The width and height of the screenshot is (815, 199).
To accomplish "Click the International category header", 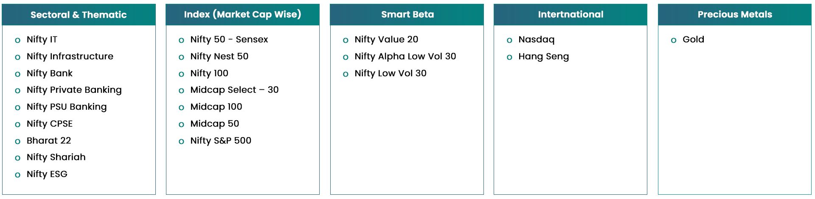I will click(570, 15).
